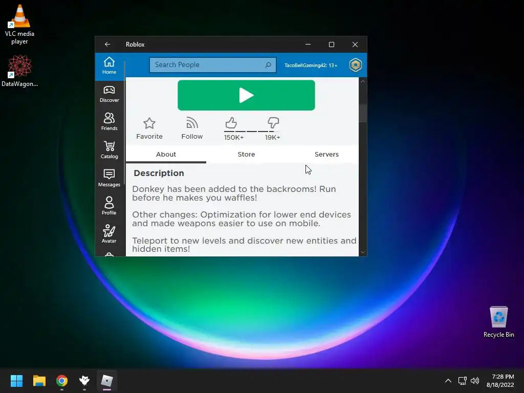Image resolution: width=524 pixels, height=393 pixels.
Task: Follow this game
Action: click(192, 128)
